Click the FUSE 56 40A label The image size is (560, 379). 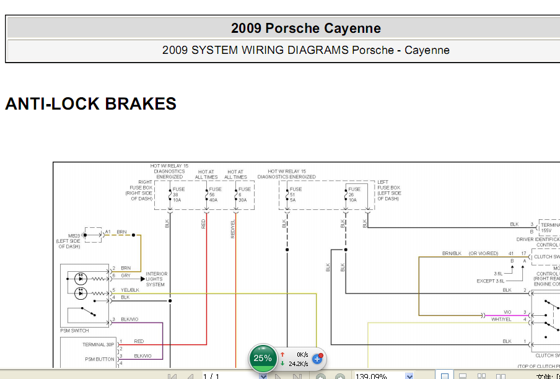(x=215, y=194)
